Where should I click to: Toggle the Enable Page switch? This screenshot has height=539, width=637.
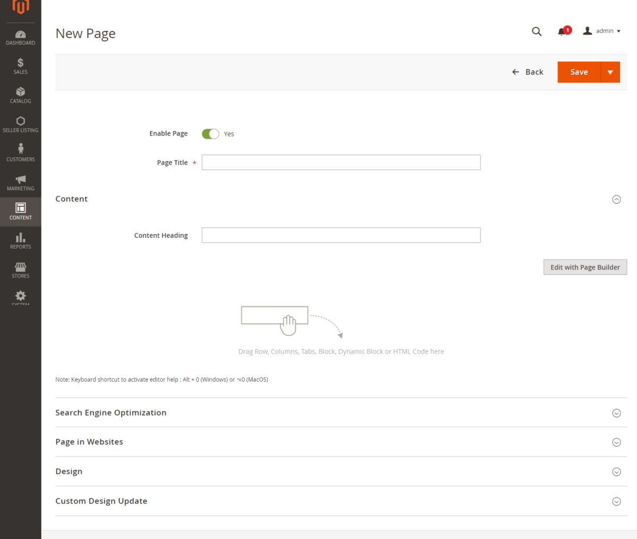coord(210,134)
